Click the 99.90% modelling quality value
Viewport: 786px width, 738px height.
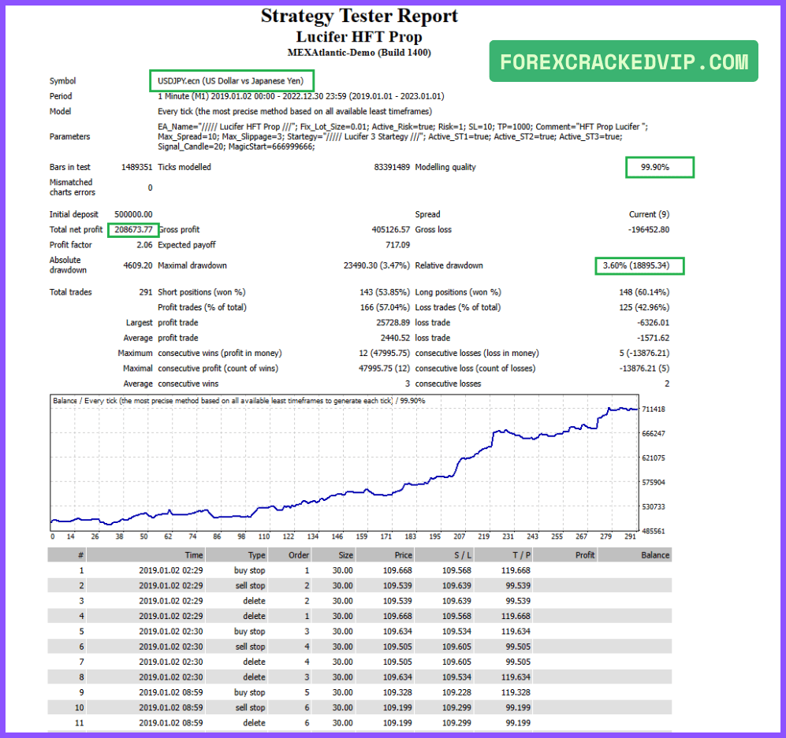point(654,167)
